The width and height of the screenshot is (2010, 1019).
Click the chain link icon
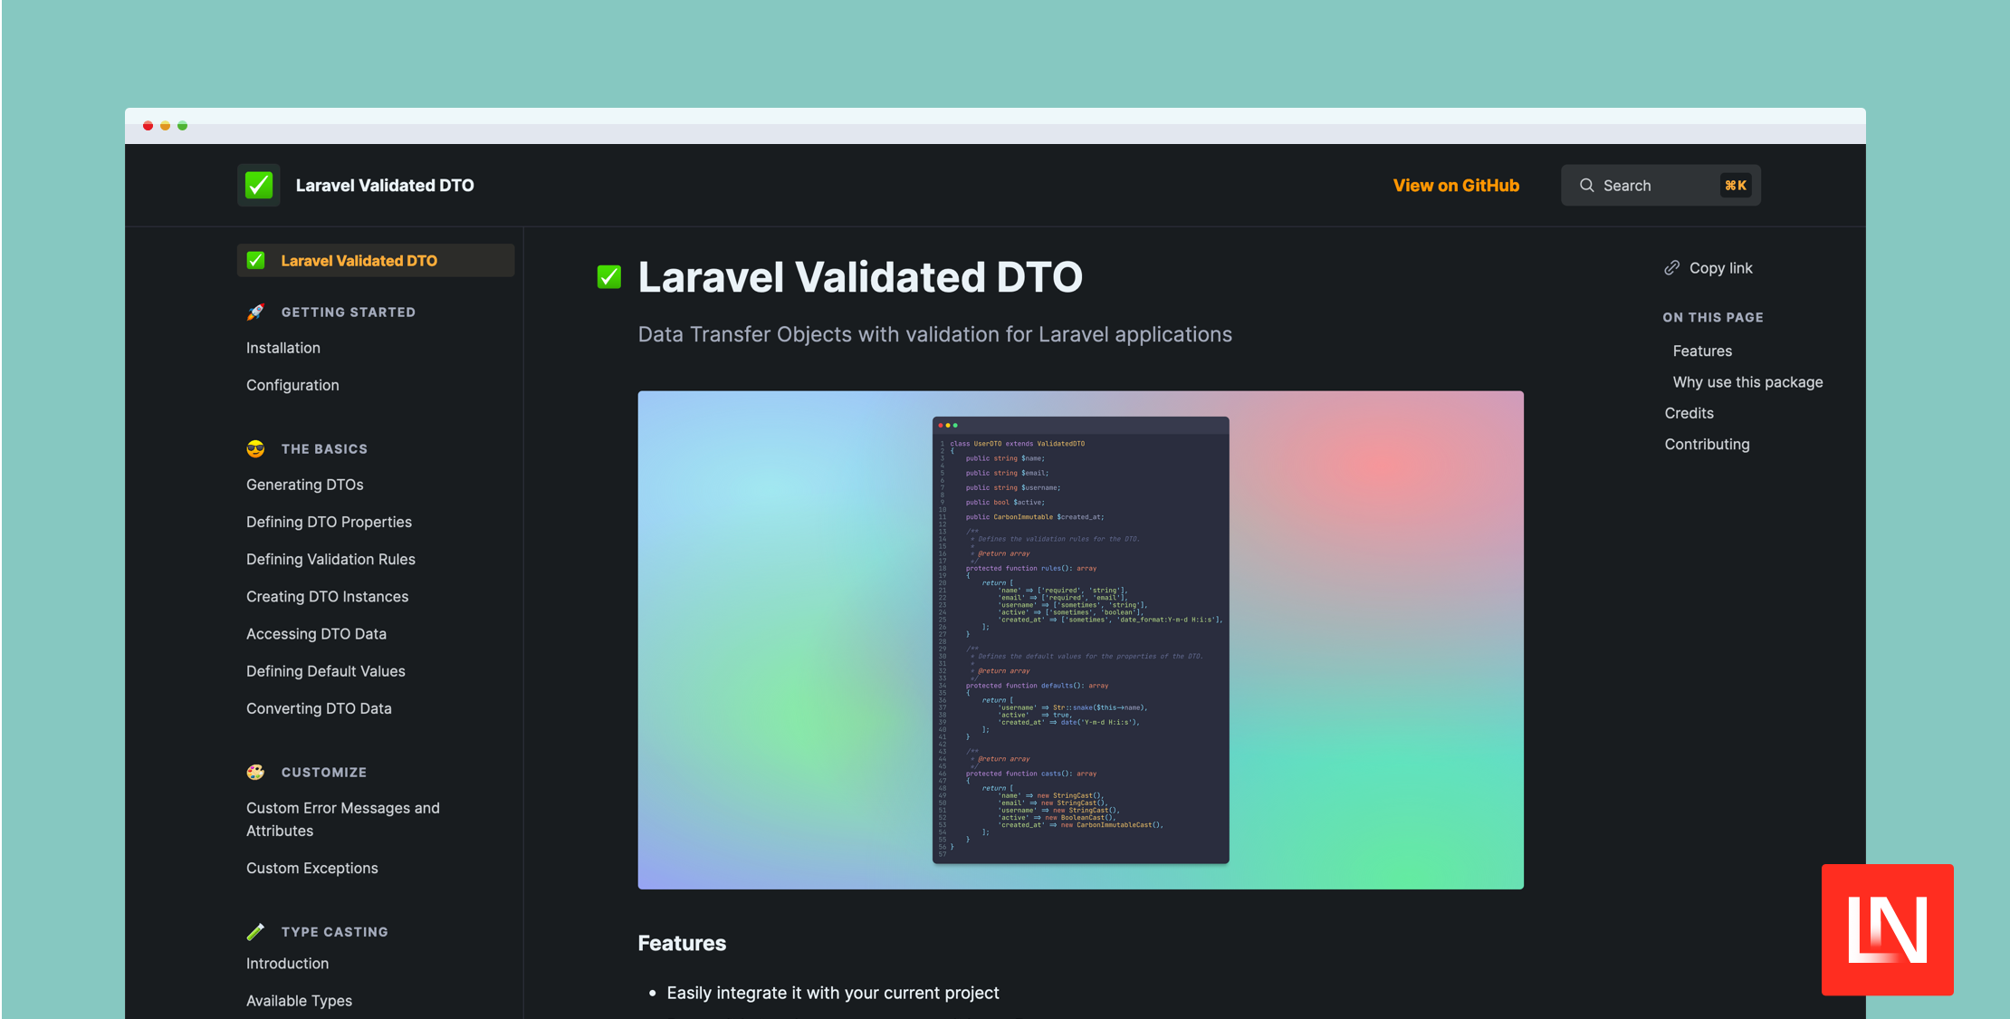coord(1672,268)
